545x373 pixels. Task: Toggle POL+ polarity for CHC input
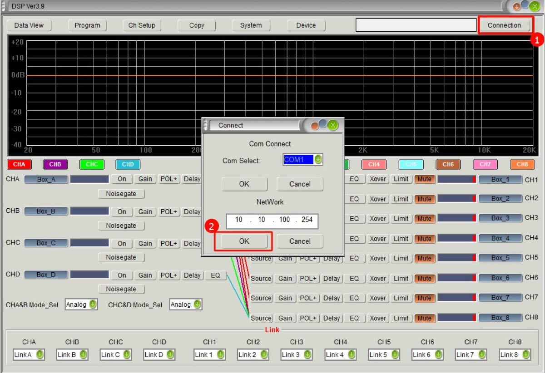tap(168, 243)
